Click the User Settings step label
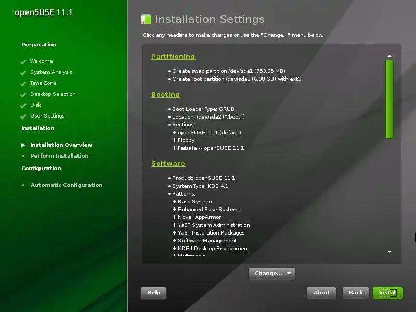The width and height of the screenshot is (416, 312). tap(47, 116)
